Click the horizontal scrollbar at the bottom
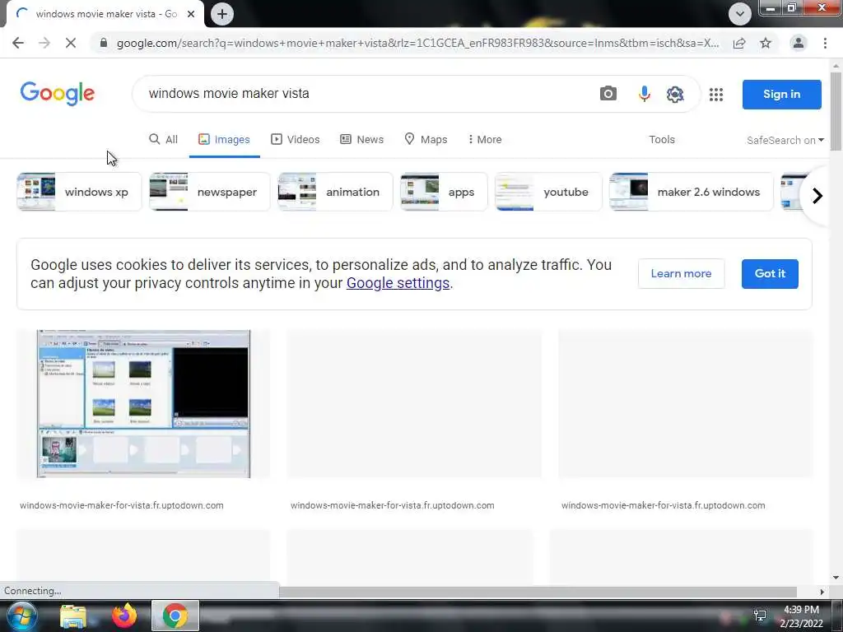843x632 pixels. click(x=538, y=592)
